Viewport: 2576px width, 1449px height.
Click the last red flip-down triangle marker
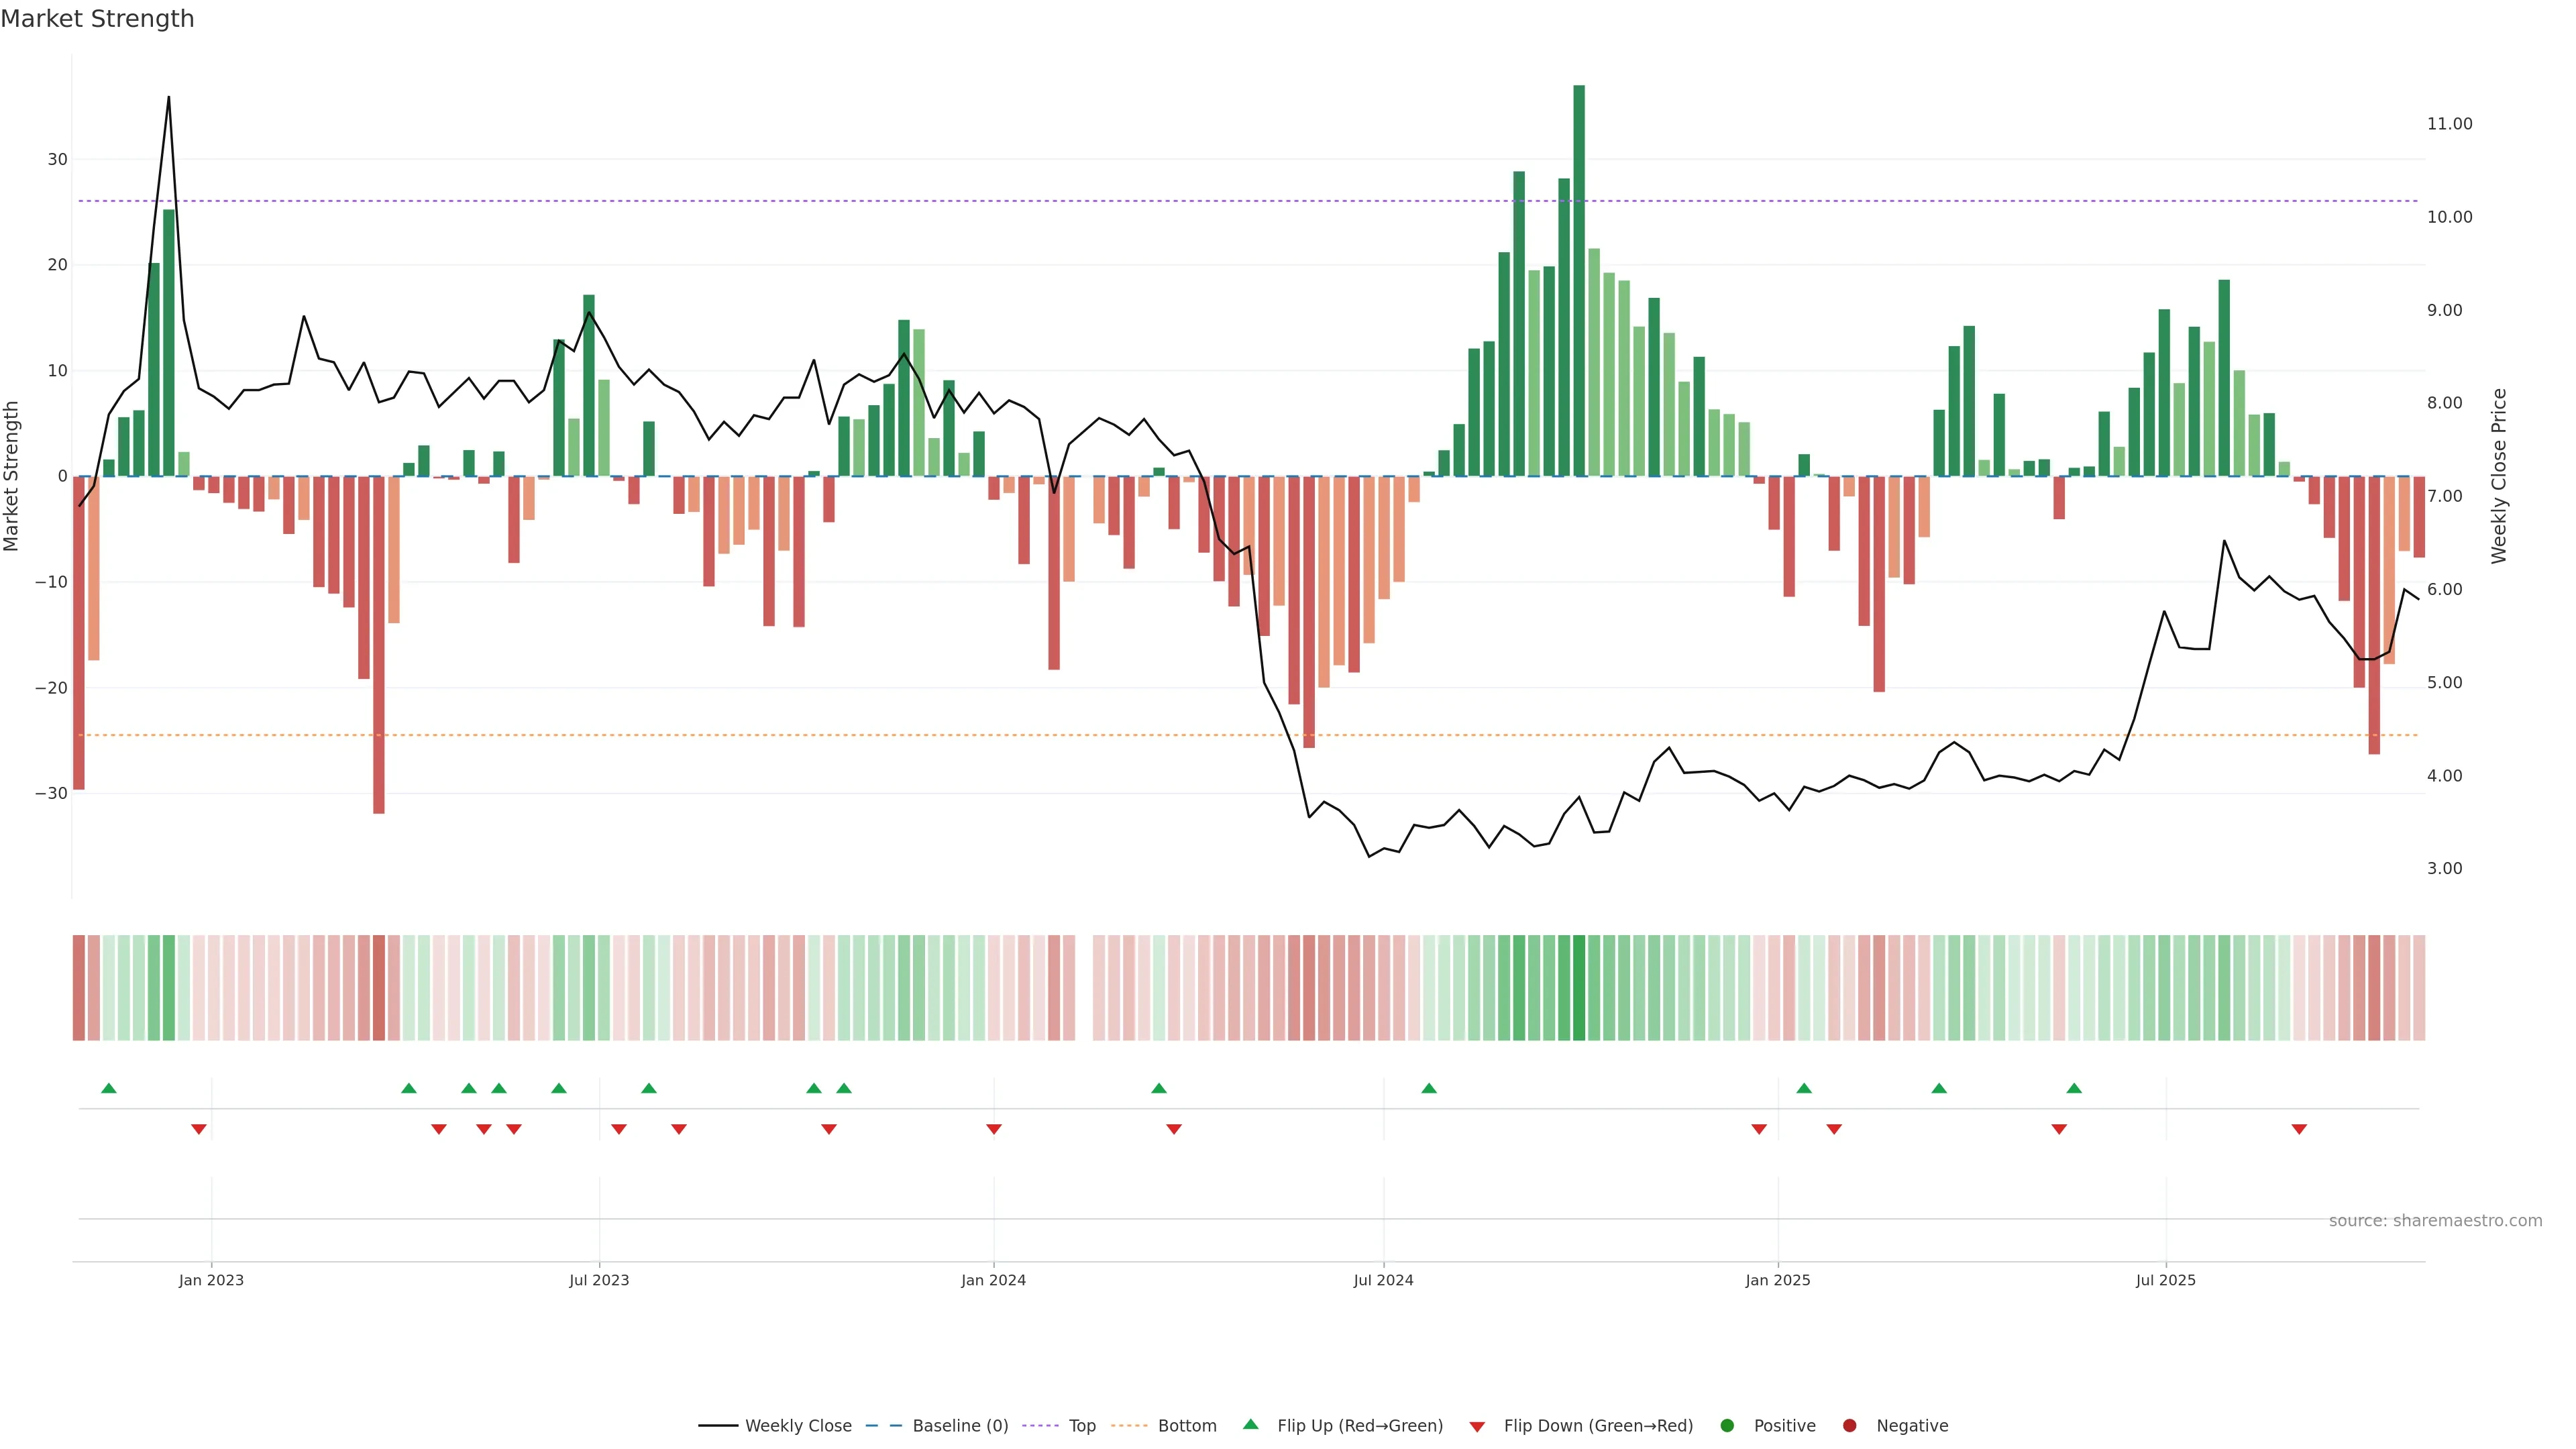pyautogui.click(x=2299, y=1129)
